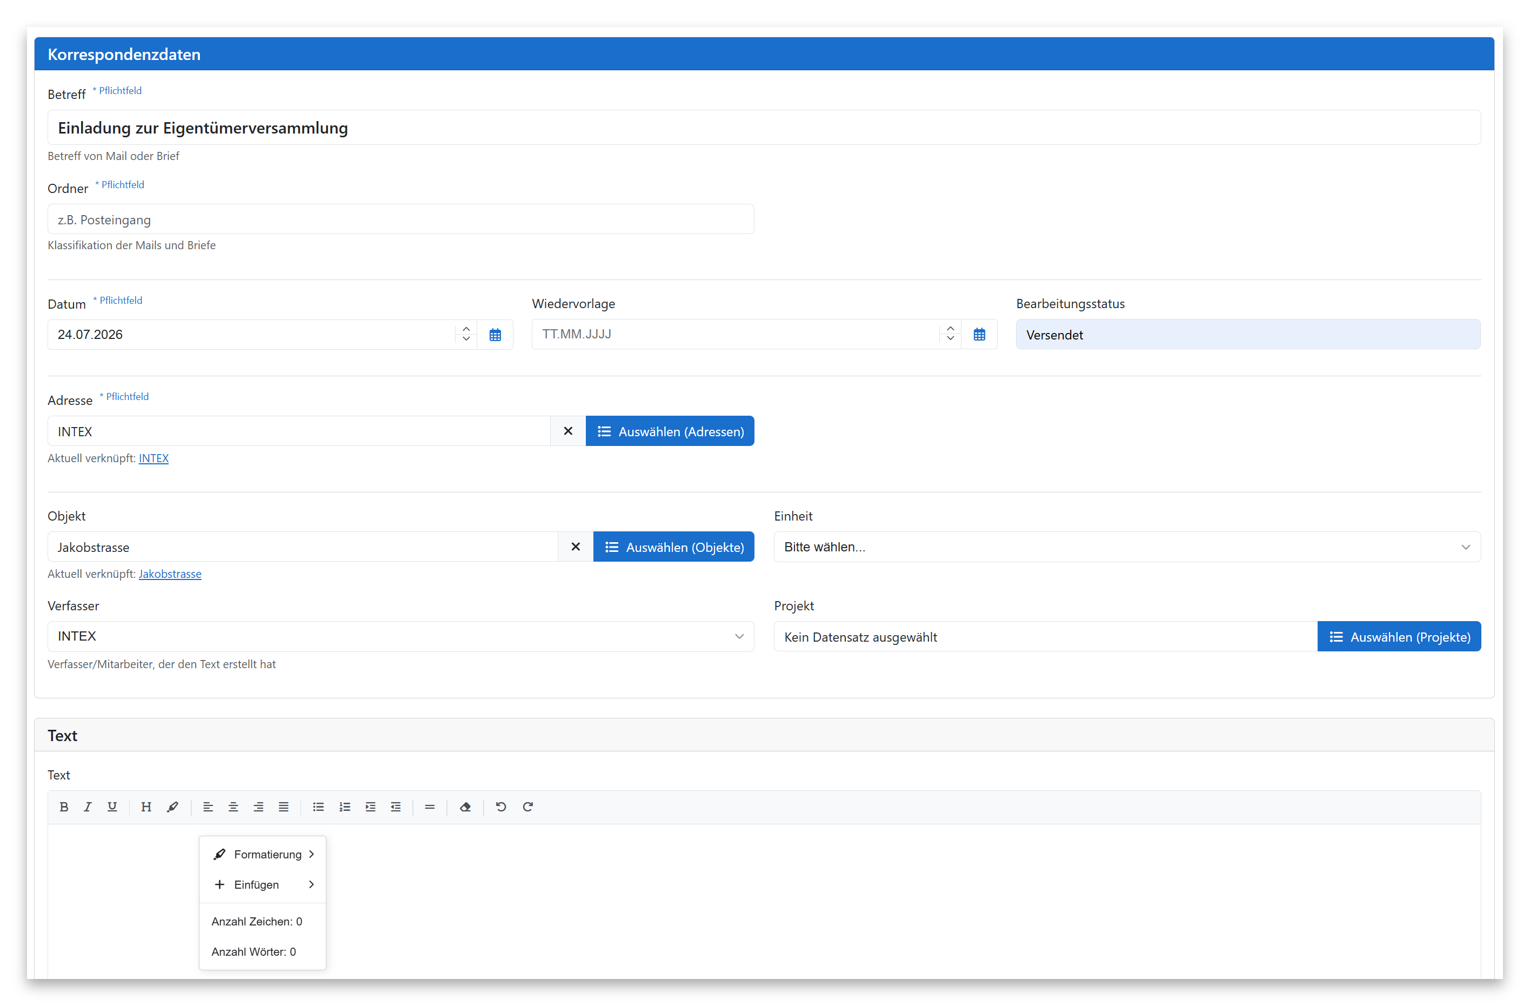Image resolution: width=1530 pixels, height=1006 pixels.
Task: Align text right
Action: 258,807
